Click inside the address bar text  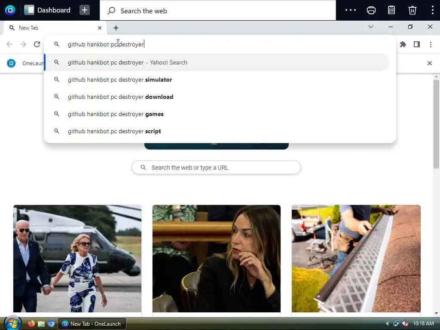pos(106,44)
